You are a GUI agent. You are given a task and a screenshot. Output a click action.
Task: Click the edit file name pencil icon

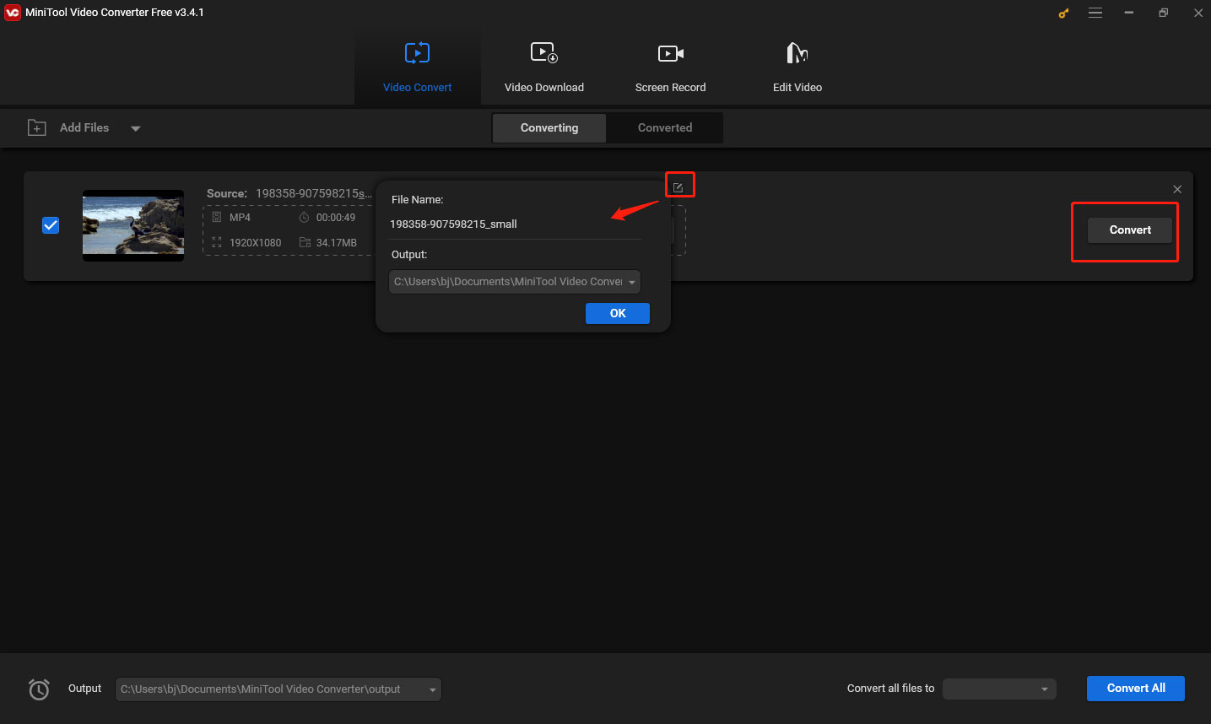678,187
